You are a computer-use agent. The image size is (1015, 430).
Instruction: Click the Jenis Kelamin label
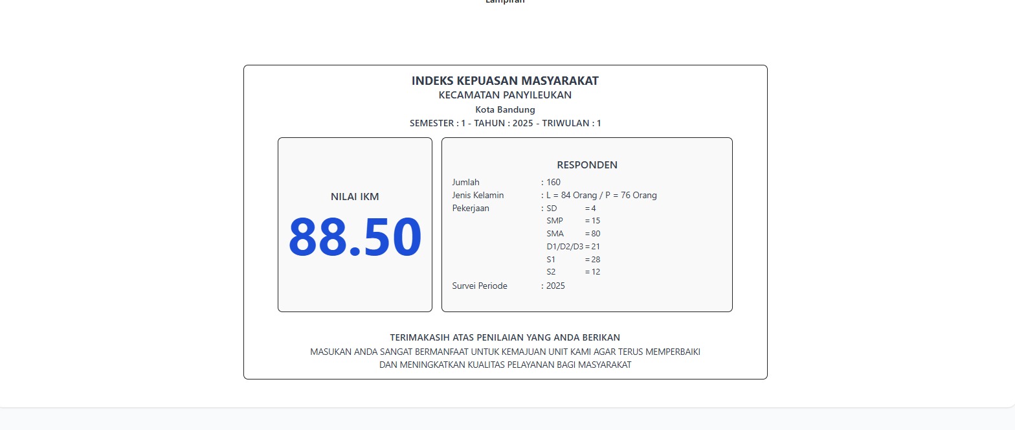(478, 196)
